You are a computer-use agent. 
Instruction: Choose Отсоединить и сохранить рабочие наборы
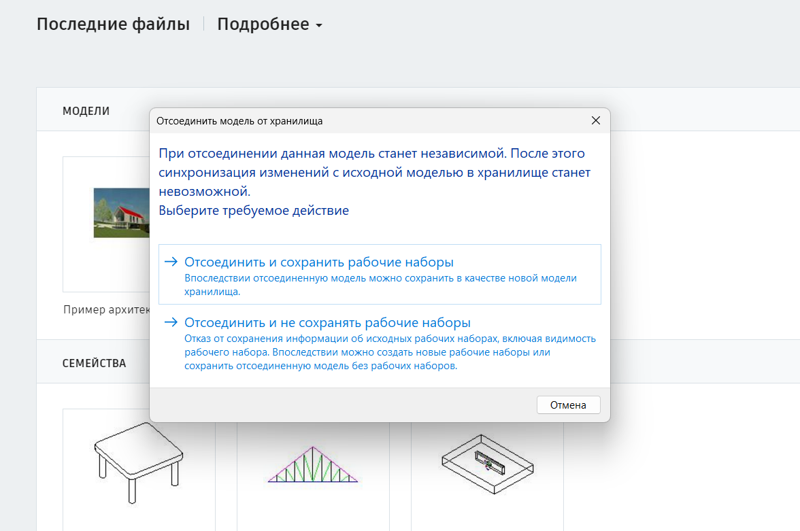(380, 275)
